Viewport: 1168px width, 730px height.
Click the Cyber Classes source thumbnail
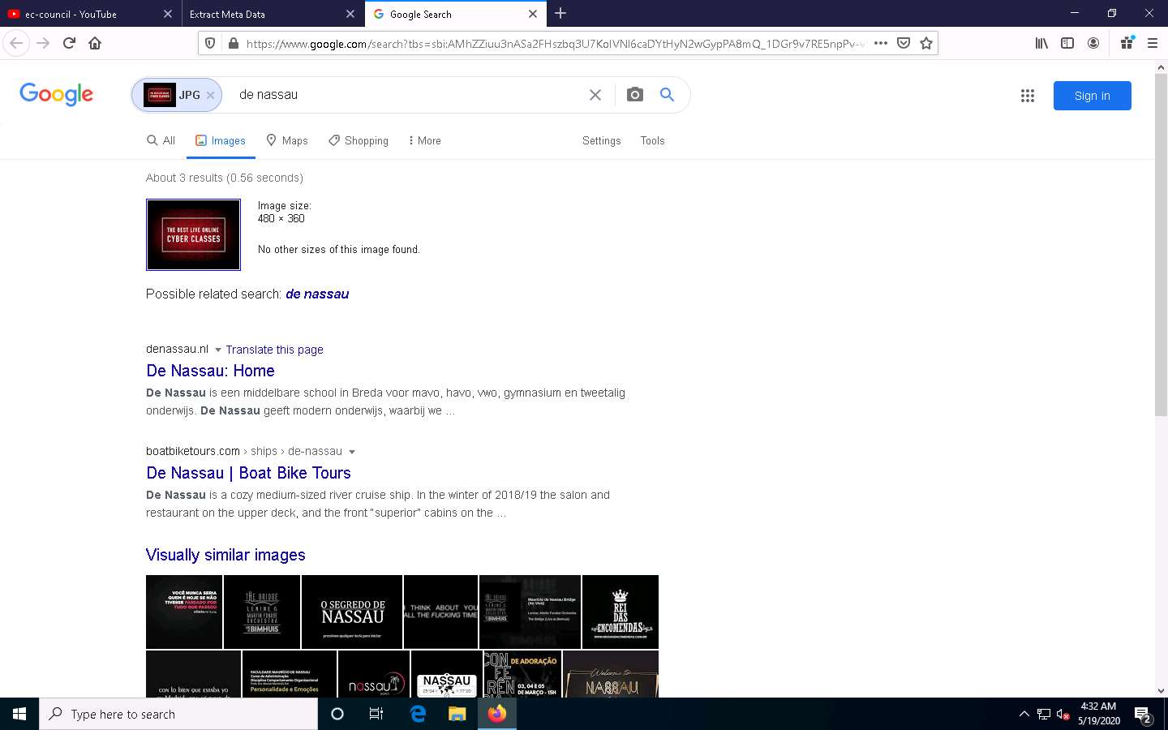(x=193, y=234)
